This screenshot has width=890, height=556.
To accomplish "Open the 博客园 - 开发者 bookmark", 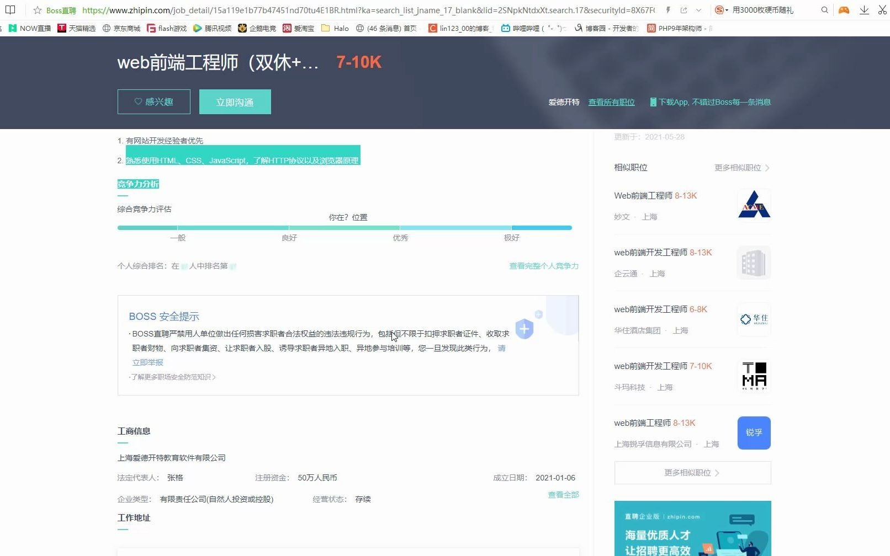I will (606, 28).
